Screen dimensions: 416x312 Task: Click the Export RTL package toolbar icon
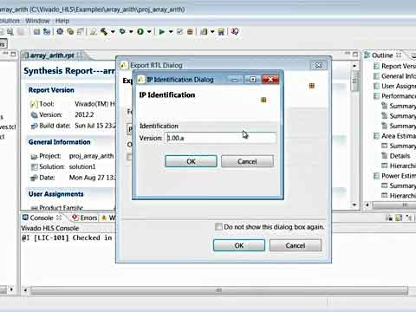click(190, 31)
